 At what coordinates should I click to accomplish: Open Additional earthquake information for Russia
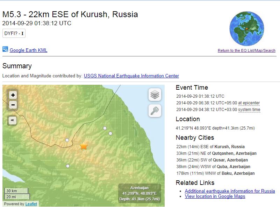[x=230, y=191]
